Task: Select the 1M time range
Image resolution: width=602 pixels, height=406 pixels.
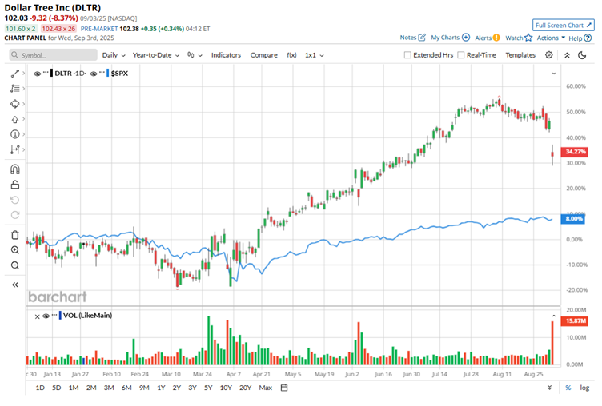Action: [x=74, y=388]
